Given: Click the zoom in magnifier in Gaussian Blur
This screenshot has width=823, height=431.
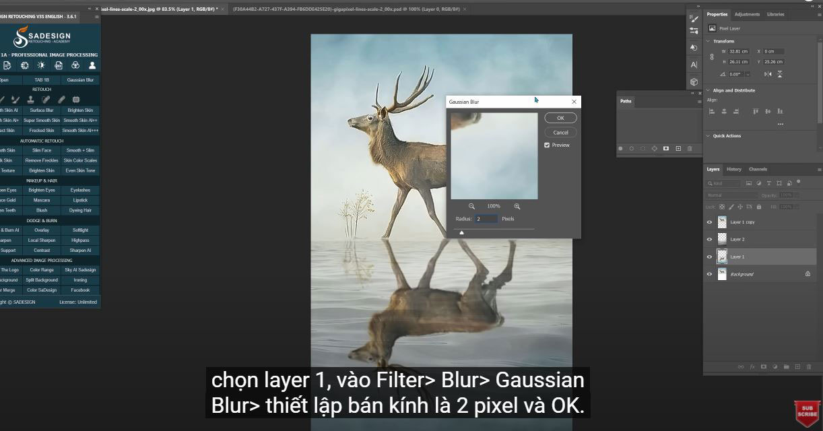Looking at the screenshot, I should pos(517,206).
